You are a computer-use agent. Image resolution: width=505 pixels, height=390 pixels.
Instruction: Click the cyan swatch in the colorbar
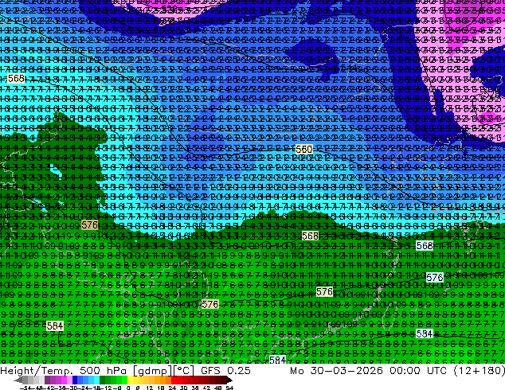pos(96,380)
